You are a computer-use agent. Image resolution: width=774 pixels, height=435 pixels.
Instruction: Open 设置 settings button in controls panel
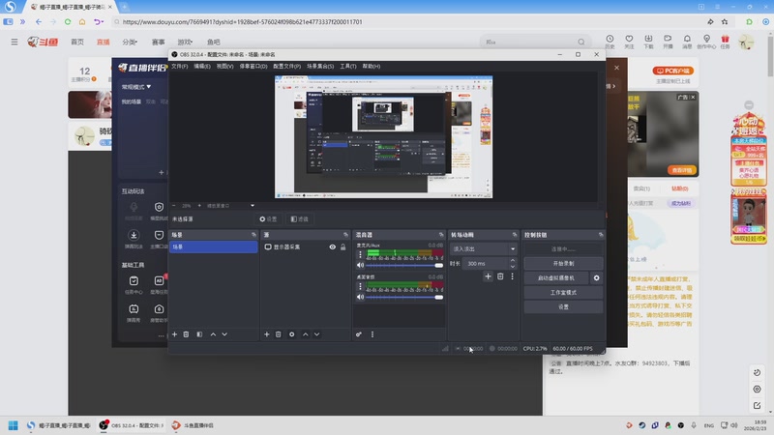pos(563,306)
